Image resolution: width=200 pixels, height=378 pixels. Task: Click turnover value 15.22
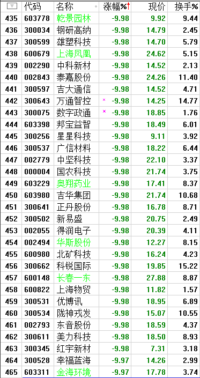(x=188, y=266)
